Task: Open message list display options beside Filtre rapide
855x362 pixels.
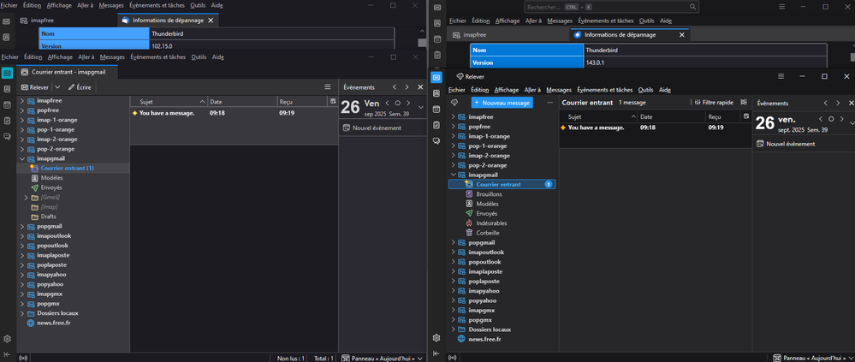Action: pos(745,102)
